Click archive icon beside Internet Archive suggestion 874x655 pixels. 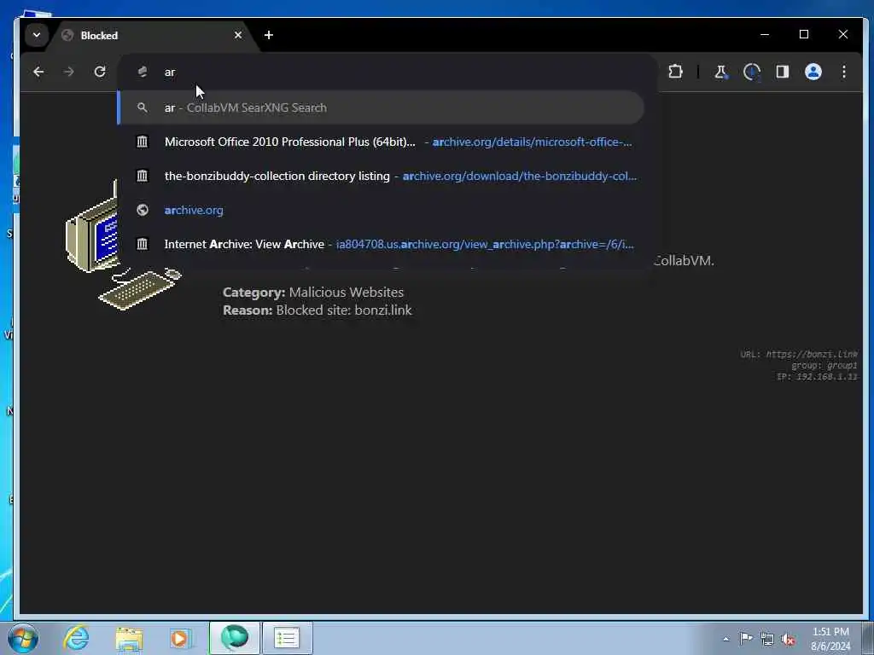[143, 244]
